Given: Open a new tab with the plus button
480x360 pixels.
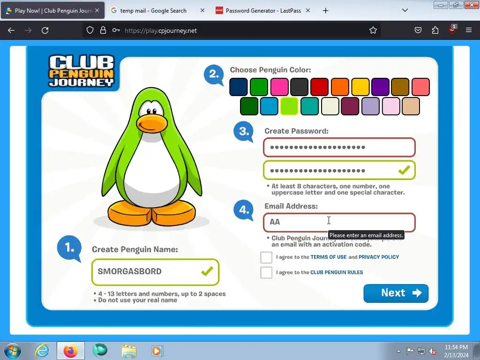Looking at the screenshot, I should coord(325,11).
